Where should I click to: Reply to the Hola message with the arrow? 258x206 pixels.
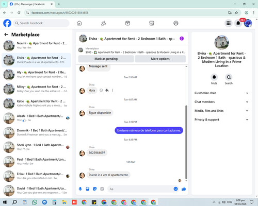pyautogui.click(x=107, y=90)
